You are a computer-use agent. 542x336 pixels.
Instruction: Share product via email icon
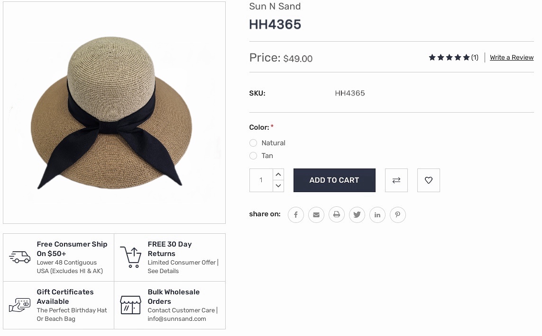(316, 214)
